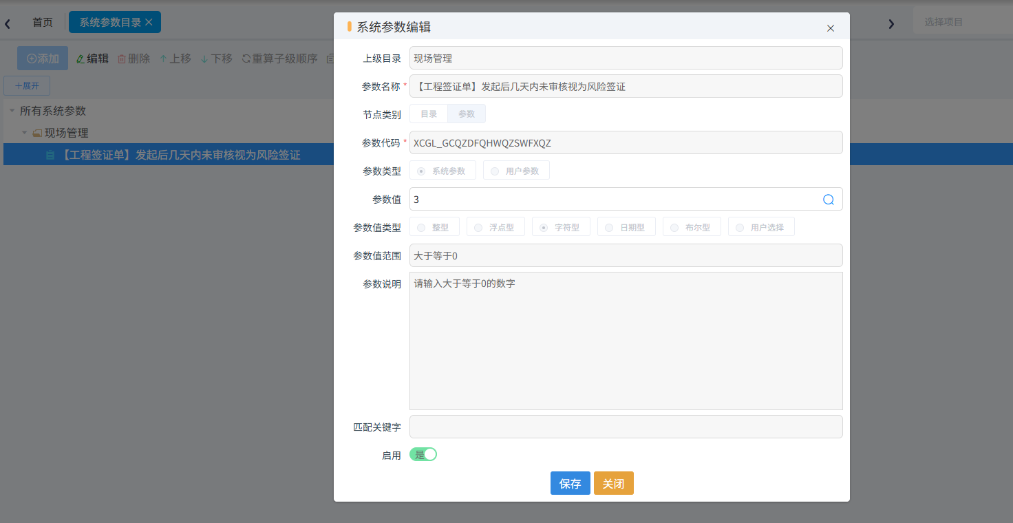Select 目录 node category option
1013x523 pixels.
point(429,114)
